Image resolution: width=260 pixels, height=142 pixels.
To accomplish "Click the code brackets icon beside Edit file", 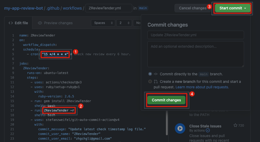I will [x=11, y=23].
